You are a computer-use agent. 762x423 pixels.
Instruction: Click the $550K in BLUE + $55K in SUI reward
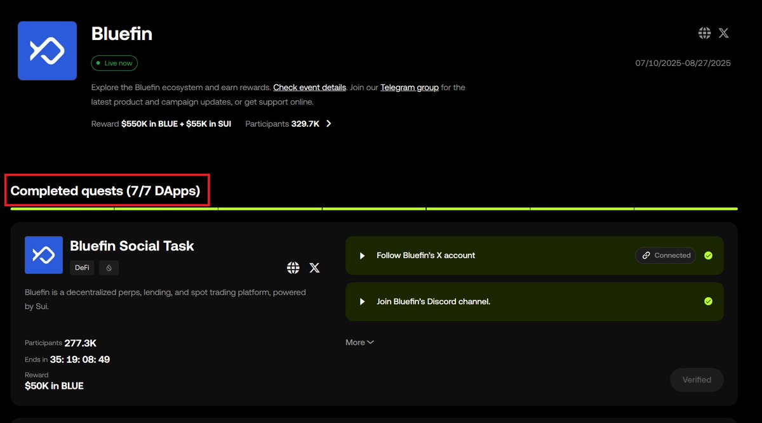[x=176, y=124]
